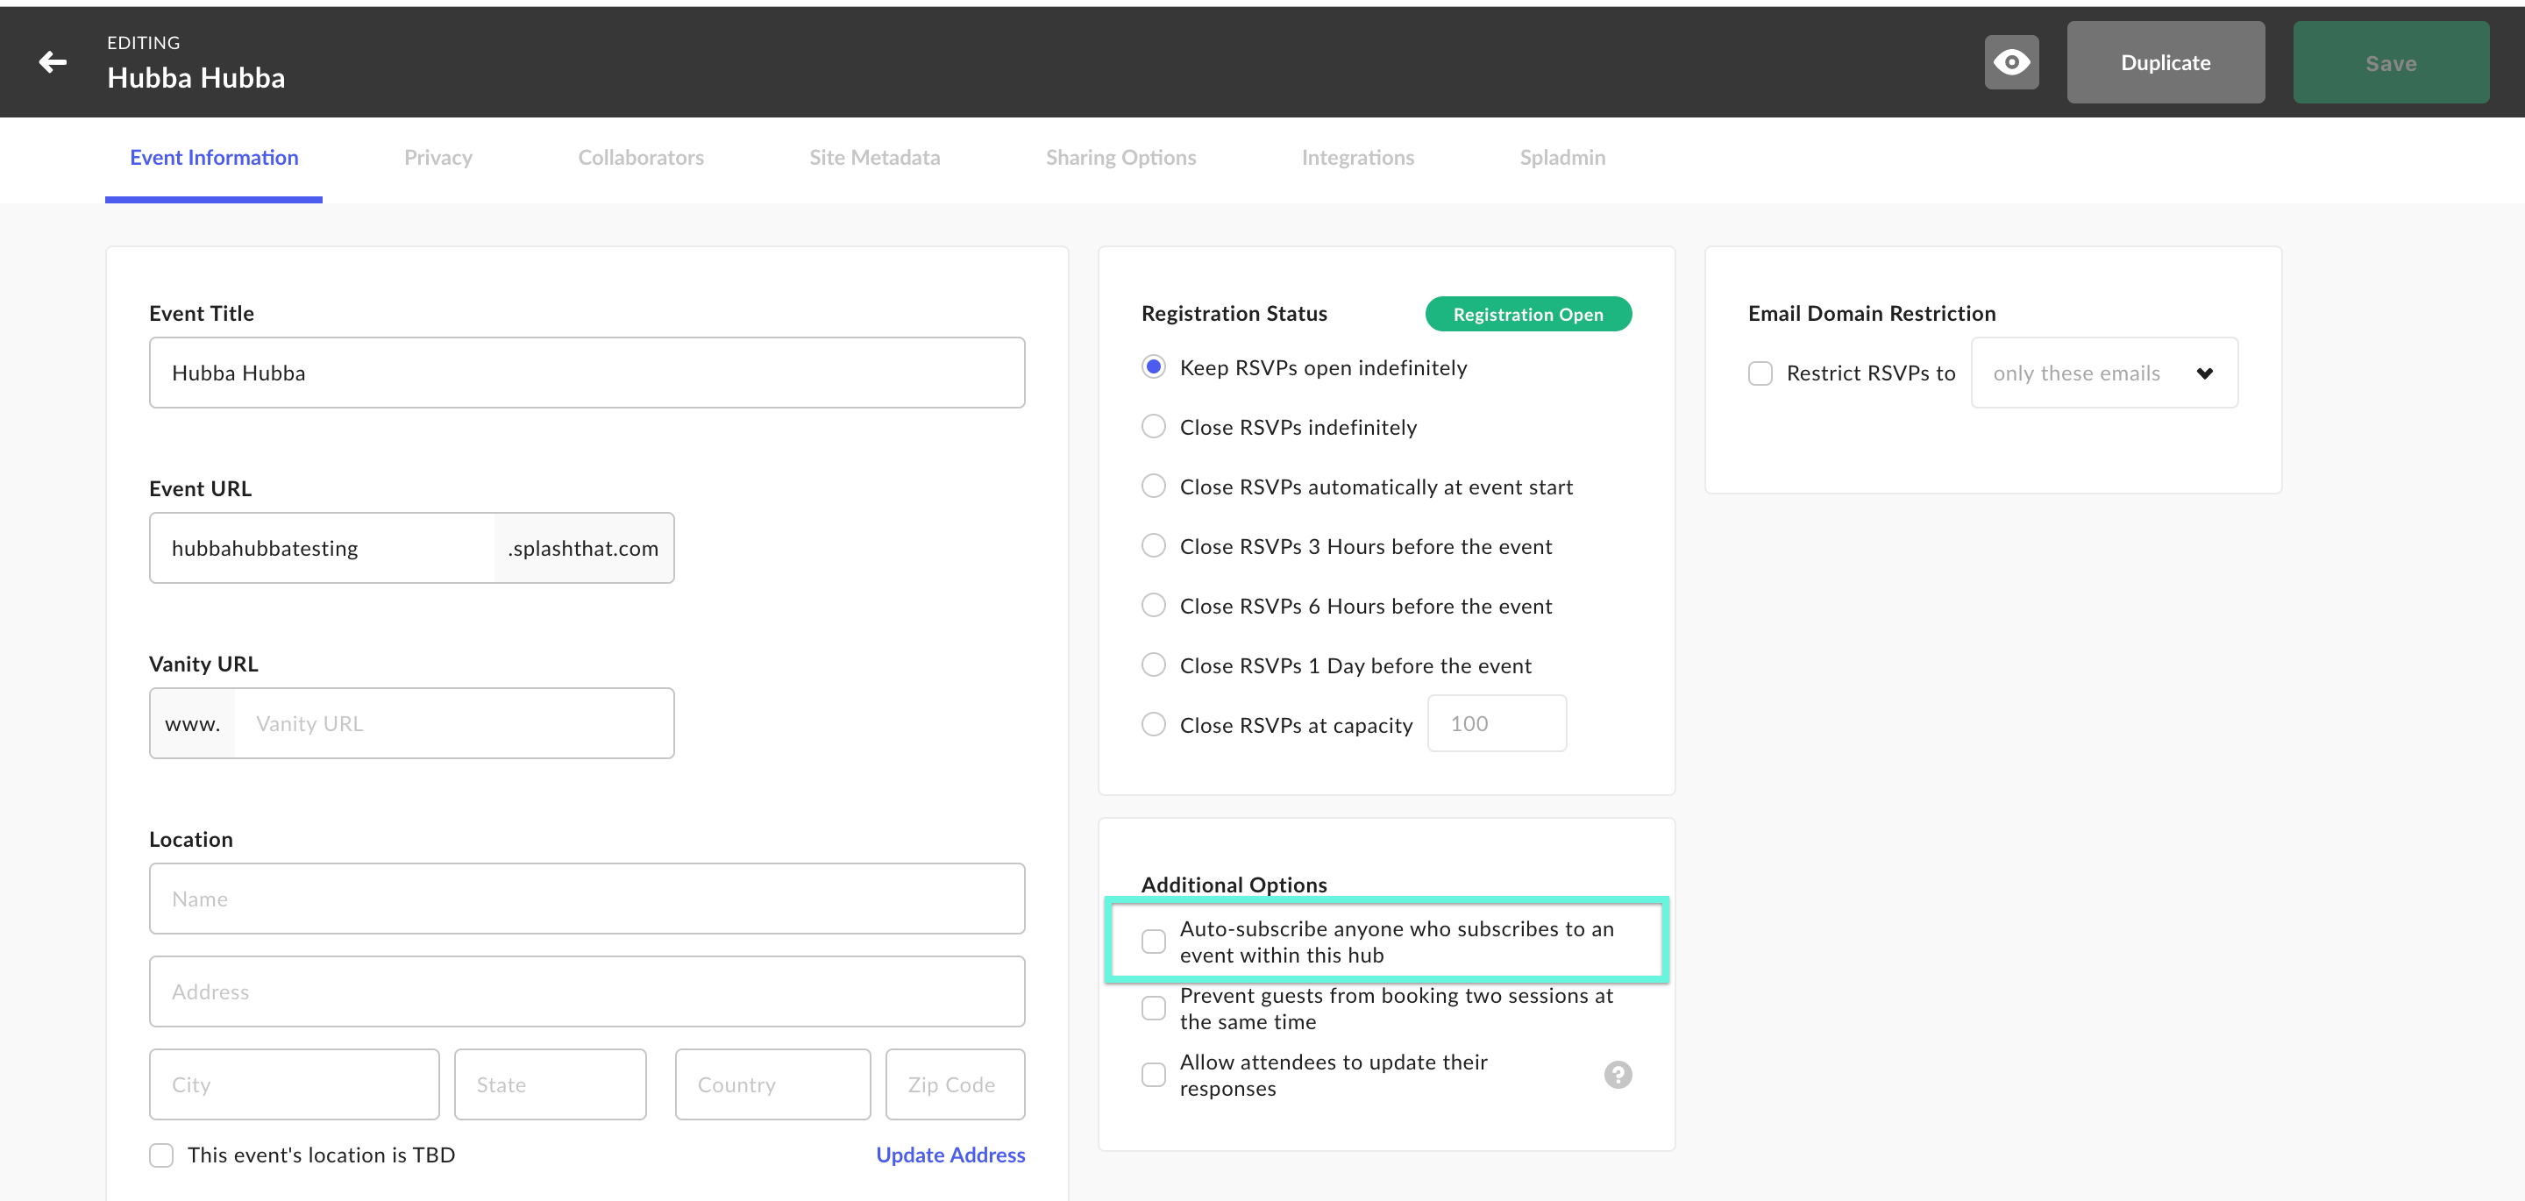Click the Update Address link
Viewport: 2525px width, 1201px height.
[x=950, y=1155]
